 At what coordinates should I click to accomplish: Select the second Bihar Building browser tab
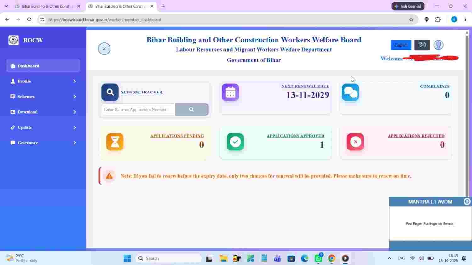coord(121,6)
